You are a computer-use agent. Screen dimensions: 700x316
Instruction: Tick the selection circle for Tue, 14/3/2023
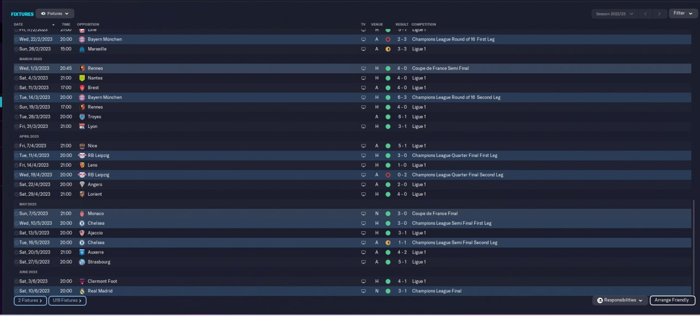(x=16, y=97)
